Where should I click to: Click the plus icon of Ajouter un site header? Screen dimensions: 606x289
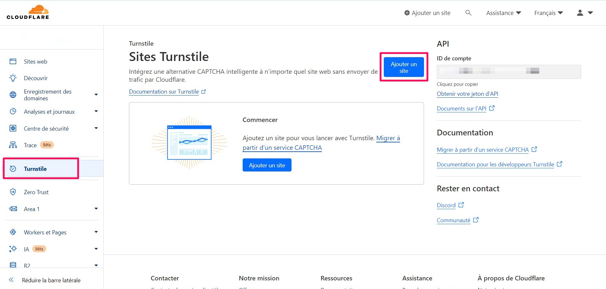tap(407, 13)
